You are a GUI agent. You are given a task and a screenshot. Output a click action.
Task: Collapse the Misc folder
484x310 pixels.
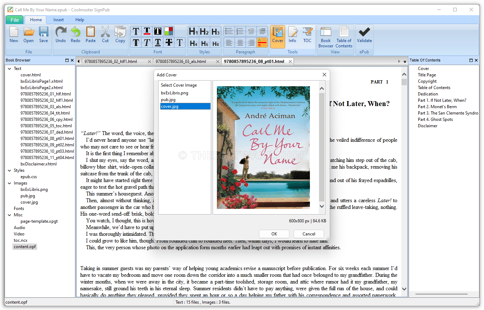(9, 215)
